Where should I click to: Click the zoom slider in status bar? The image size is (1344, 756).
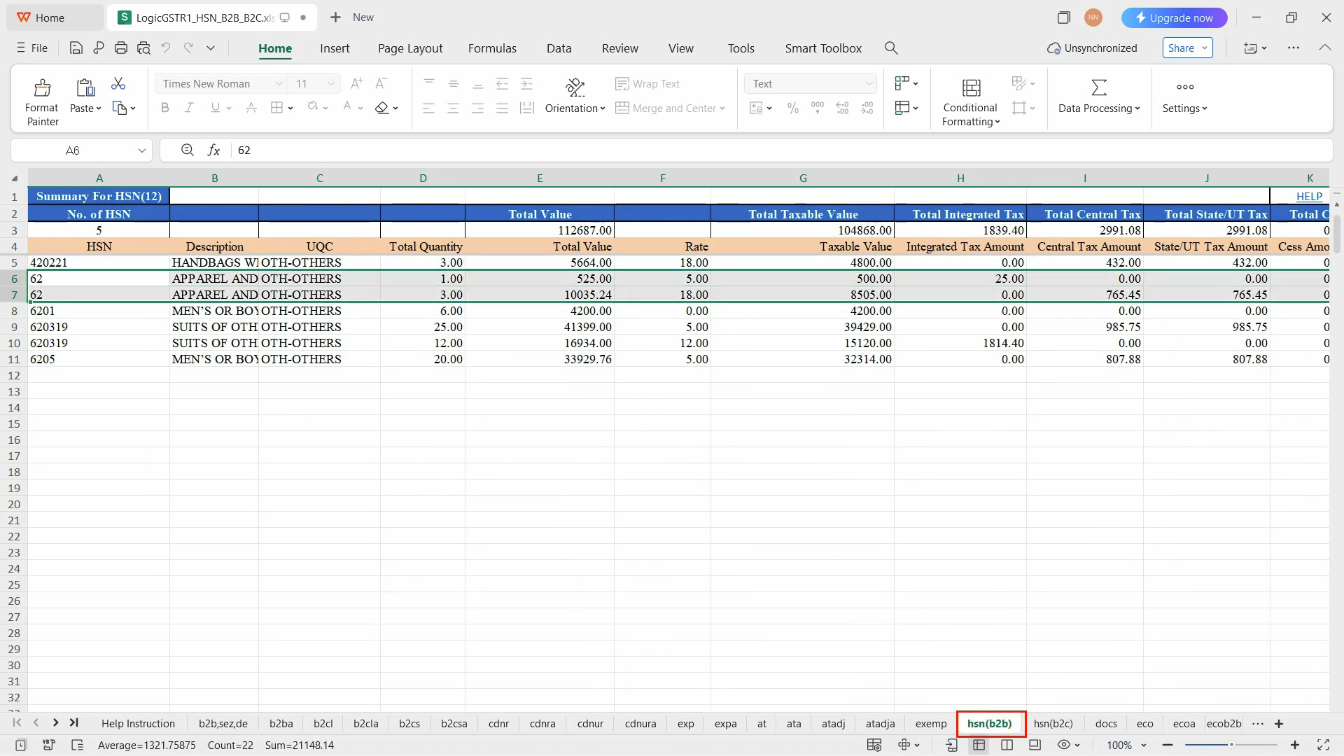1231,745
